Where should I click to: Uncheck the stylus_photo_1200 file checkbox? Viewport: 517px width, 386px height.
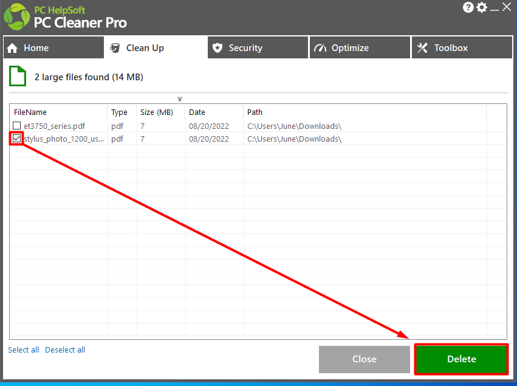pos(16,139)
